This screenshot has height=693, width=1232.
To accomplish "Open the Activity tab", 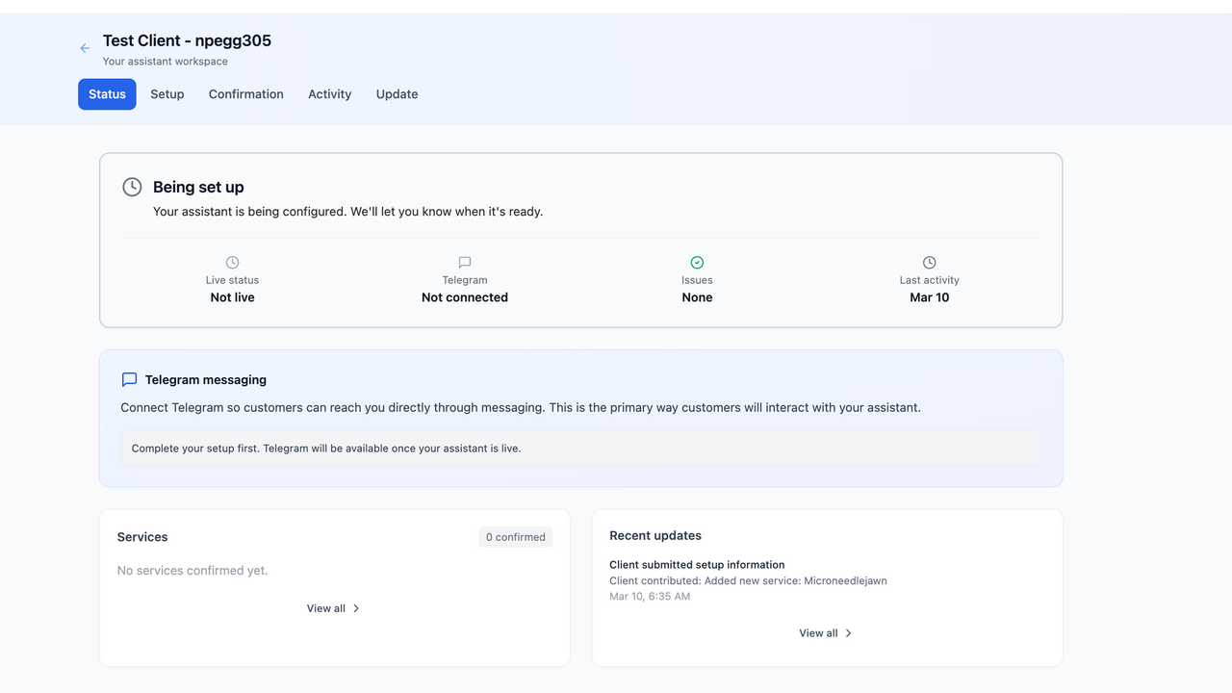I will [x=329, y=94].
